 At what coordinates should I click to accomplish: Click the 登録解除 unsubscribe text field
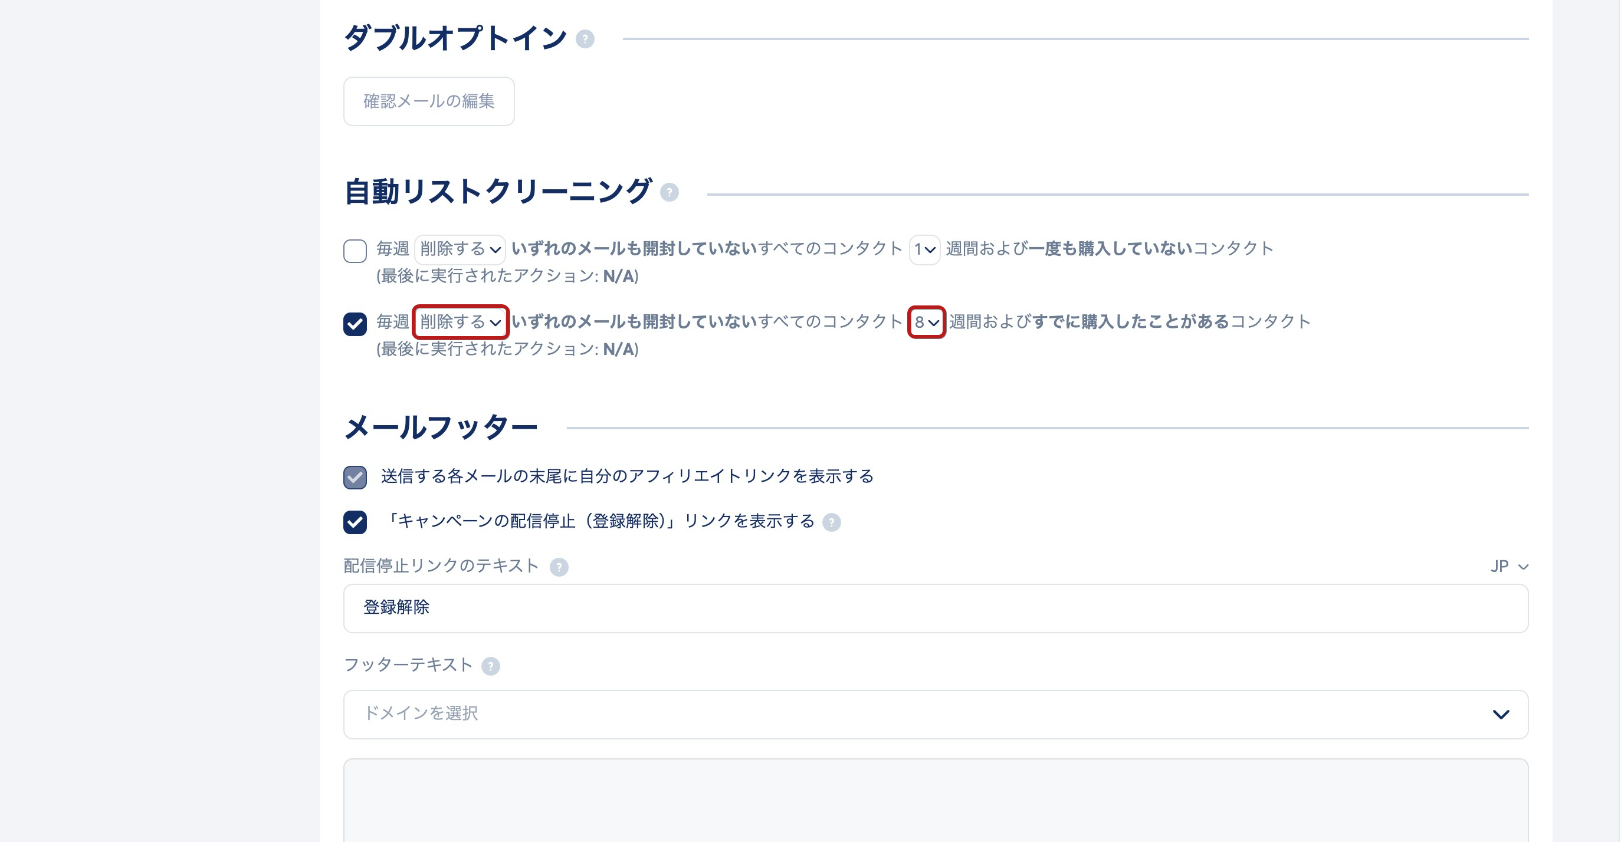(x=935, y=608)
